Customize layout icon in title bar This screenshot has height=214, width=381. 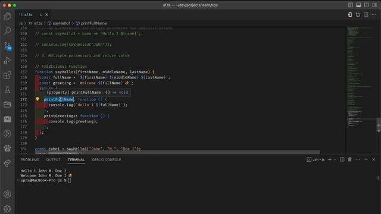point(374,5)
